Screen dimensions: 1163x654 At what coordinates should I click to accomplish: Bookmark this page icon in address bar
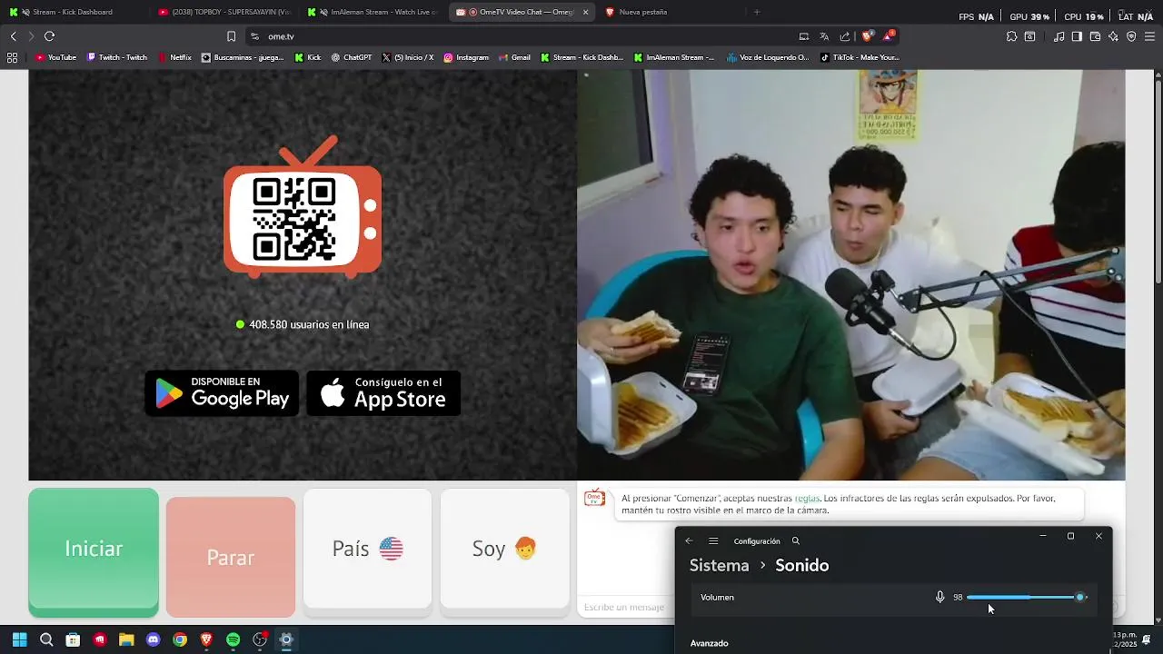[231, 36]
